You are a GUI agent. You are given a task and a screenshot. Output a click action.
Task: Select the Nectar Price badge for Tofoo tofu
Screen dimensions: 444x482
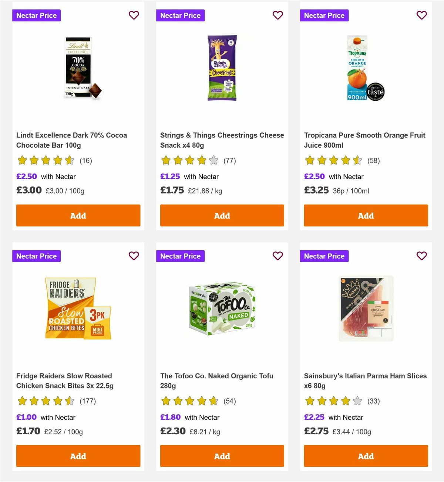coord(180,256)
